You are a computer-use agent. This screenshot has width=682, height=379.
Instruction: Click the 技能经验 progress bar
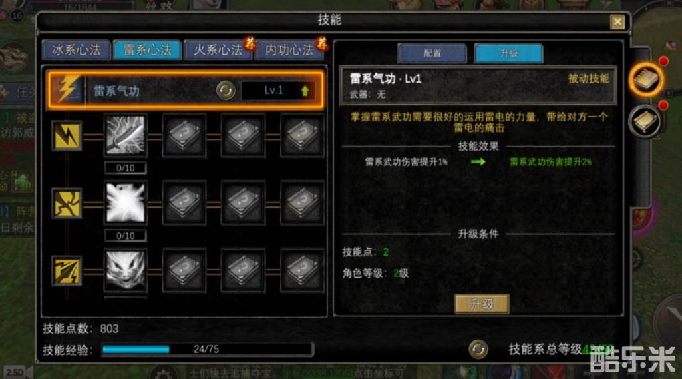207,349
